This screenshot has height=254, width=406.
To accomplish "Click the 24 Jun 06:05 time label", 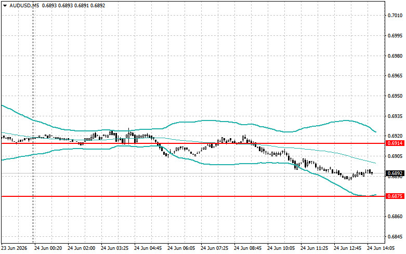I will pos(181,248).
